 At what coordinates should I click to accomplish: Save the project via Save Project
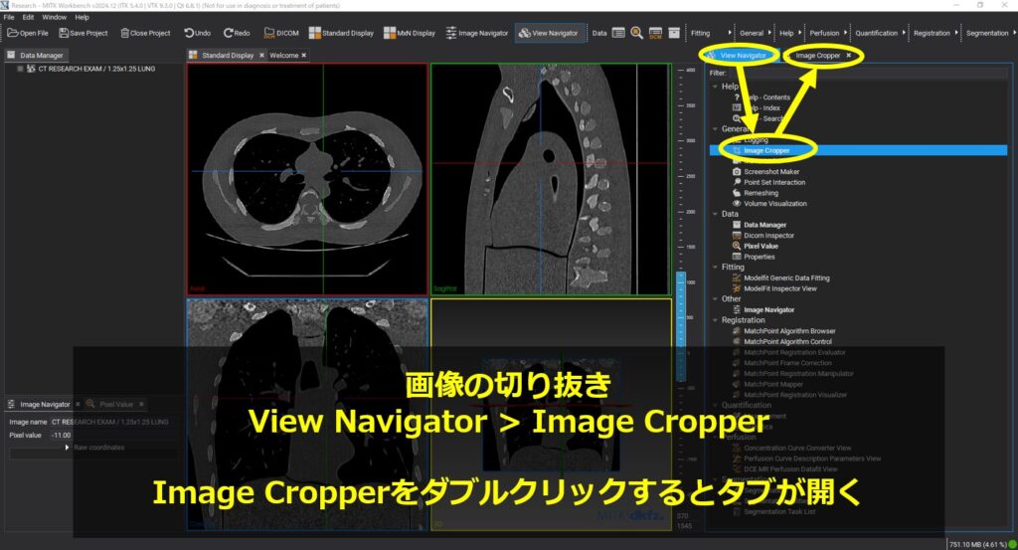tap(83, 33)
